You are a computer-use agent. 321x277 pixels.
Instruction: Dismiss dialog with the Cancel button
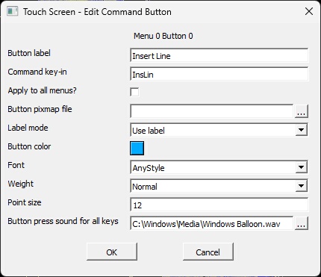point(208,252)
